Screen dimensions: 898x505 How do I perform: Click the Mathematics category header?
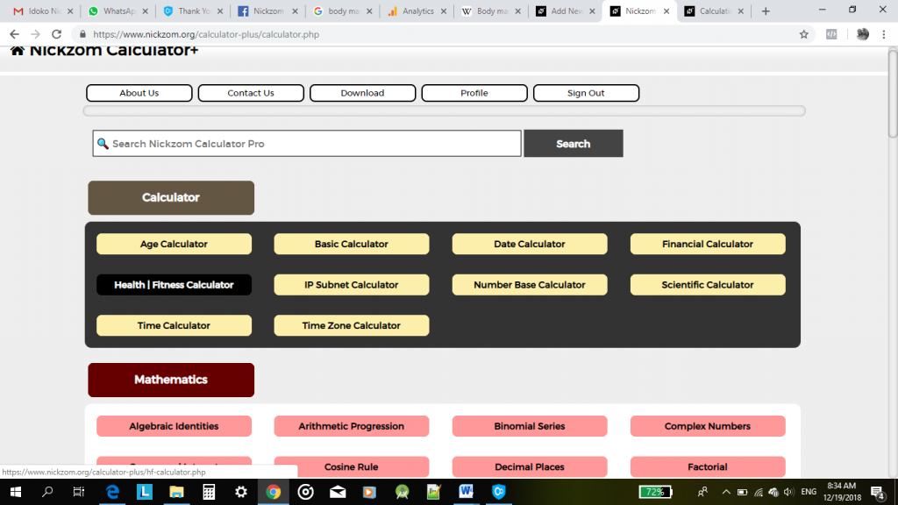pyautogui.click(x=171, y=380)
